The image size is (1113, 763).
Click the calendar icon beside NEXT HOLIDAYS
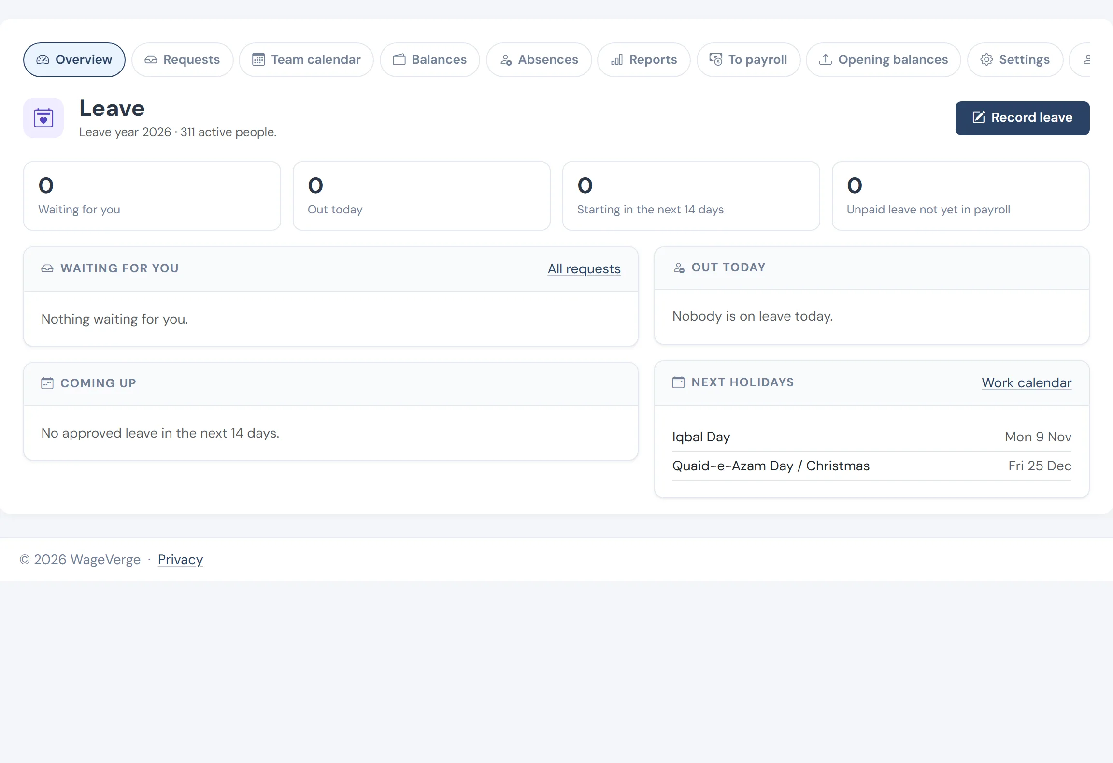tap(679, 382)
